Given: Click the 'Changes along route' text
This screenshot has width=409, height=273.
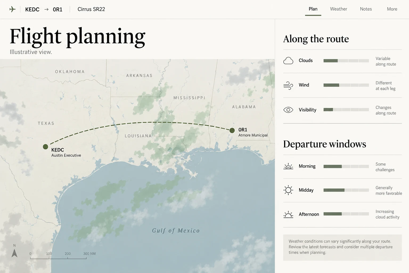Looking at the screenshot, I should tap(386, 110).
